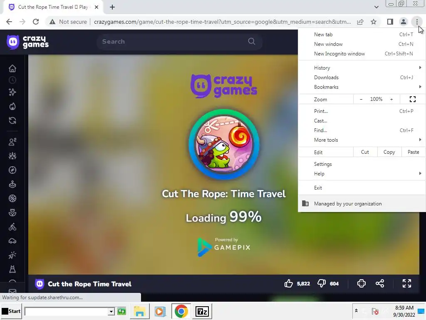
Task: Click the 100% zoom value
Action: pyautogui.click(x=376, y=99)
